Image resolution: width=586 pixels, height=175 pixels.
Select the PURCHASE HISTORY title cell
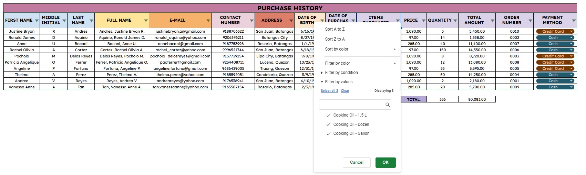coord(290,8)
